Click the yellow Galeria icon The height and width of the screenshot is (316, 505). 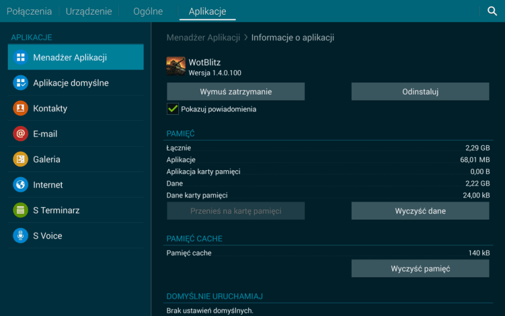tap(21, 159)
